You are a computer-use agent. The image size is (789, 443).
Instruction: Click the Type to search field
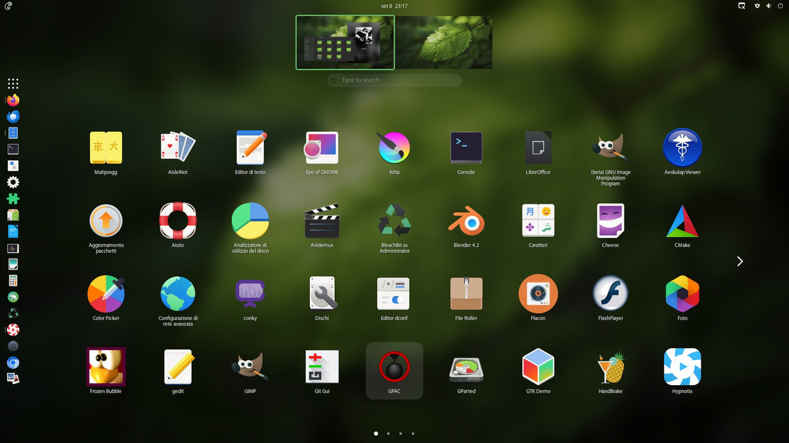click(394, 80)
